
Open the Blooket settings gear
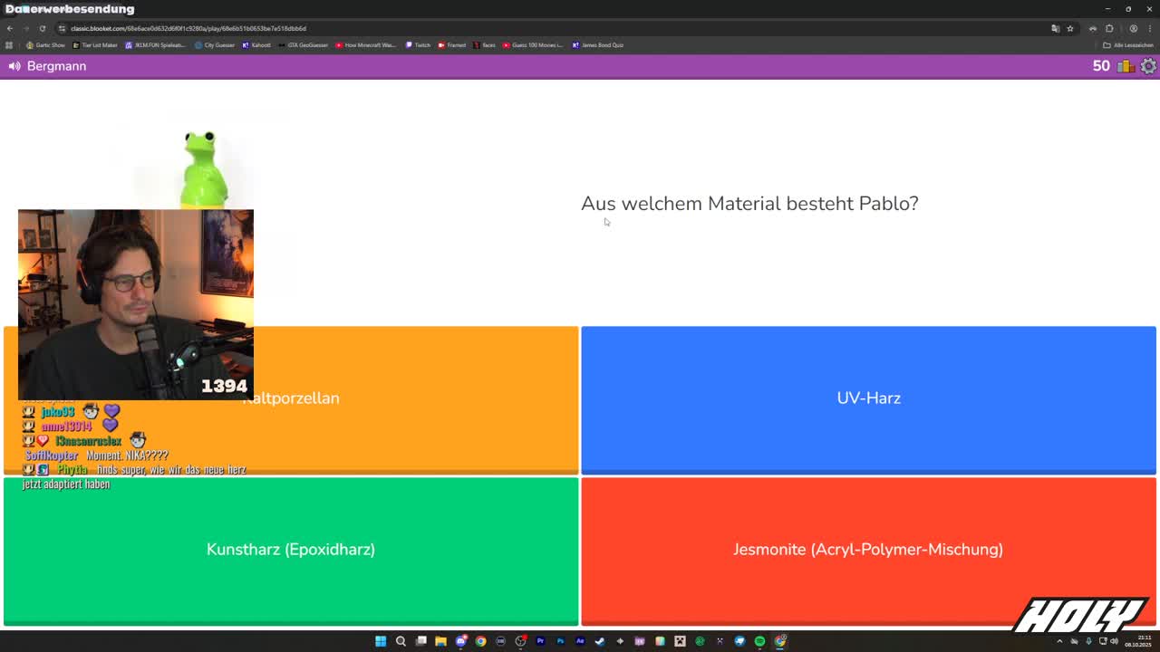point(1148,66)
